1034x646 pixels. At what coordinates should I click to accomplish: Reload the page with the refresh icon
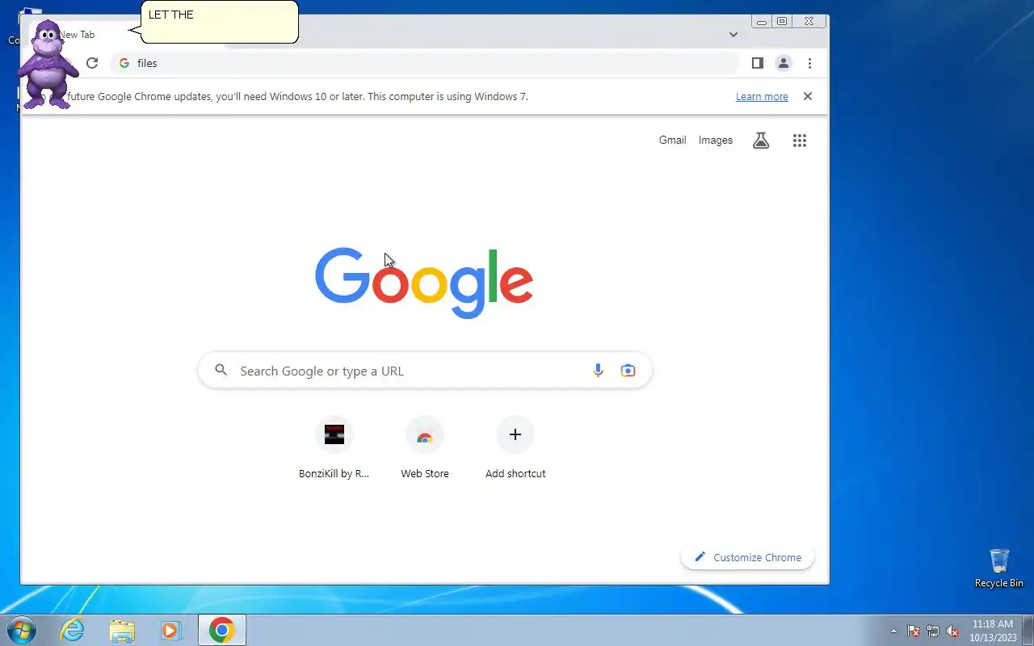click(x=92, y=63)
